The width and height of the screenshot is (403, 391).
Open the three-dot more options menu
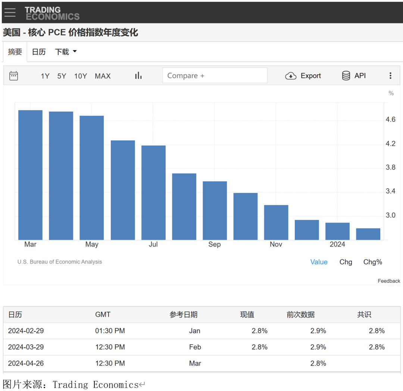tap(390, 76)
